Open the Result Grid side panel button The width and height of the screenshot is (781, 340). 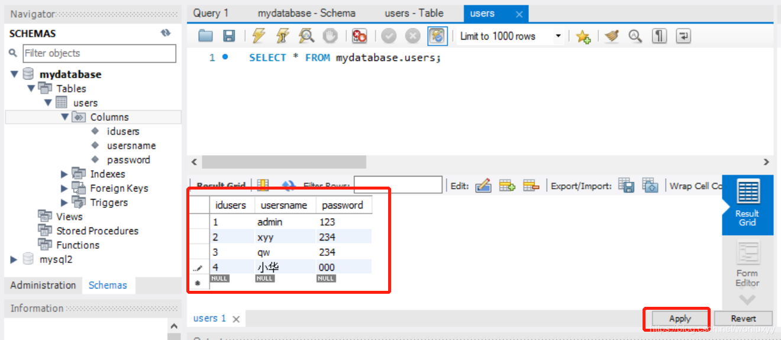coord(747,205)
